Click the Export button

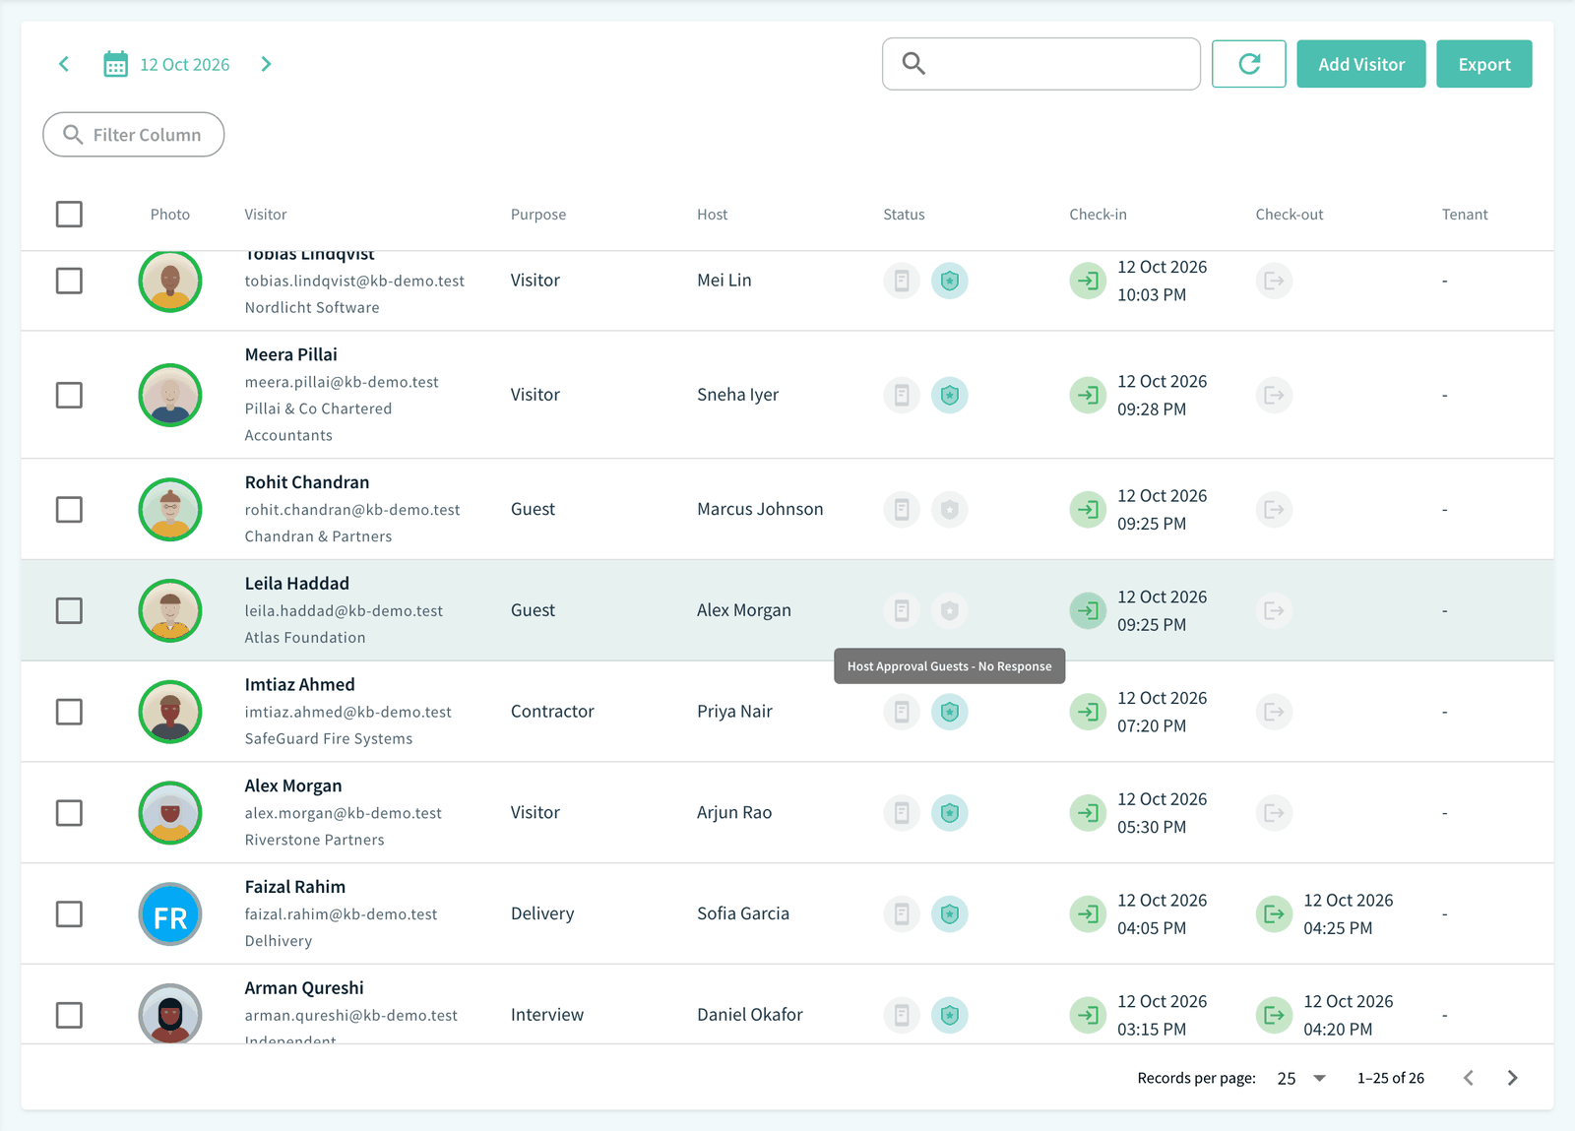(1483, 64)
